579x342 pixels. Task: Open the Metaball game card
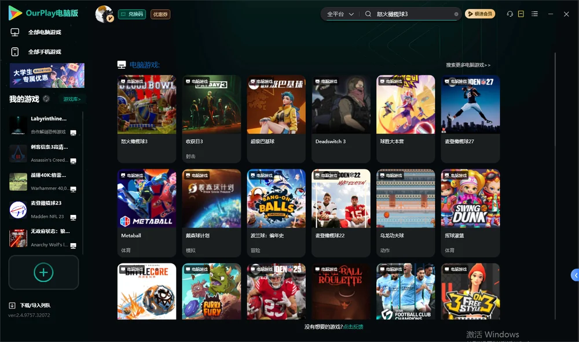[146, 213]
